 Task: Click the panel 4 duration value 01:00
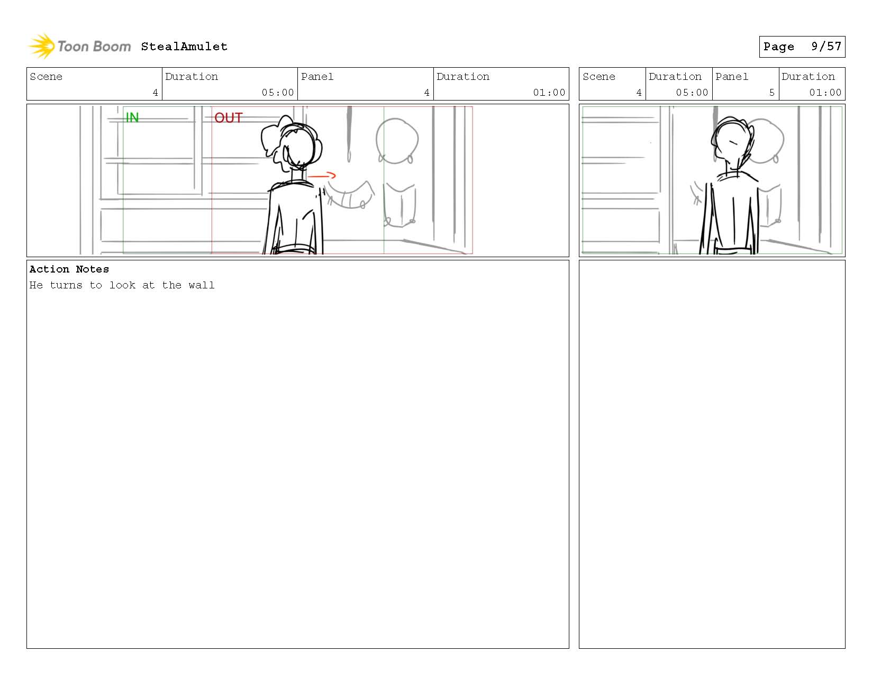[549, 93]
